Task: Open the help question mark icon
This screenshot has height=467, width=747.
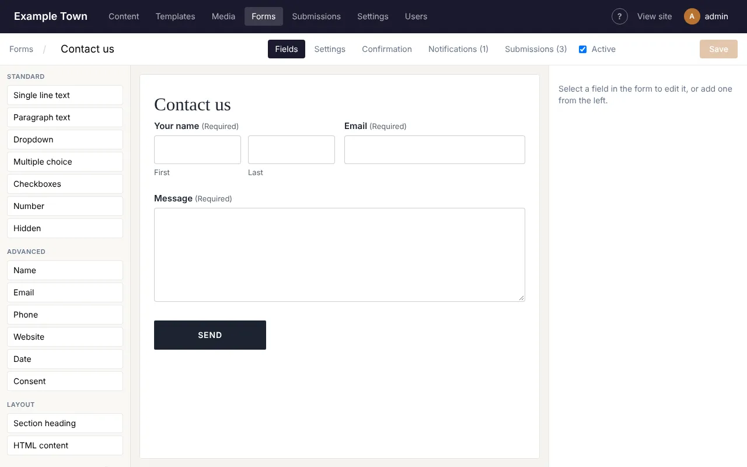Action: point(620,16)
